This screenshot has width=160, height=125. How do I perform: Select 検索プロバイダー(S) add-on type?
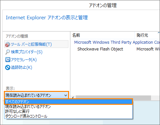[x=27, y=52]
